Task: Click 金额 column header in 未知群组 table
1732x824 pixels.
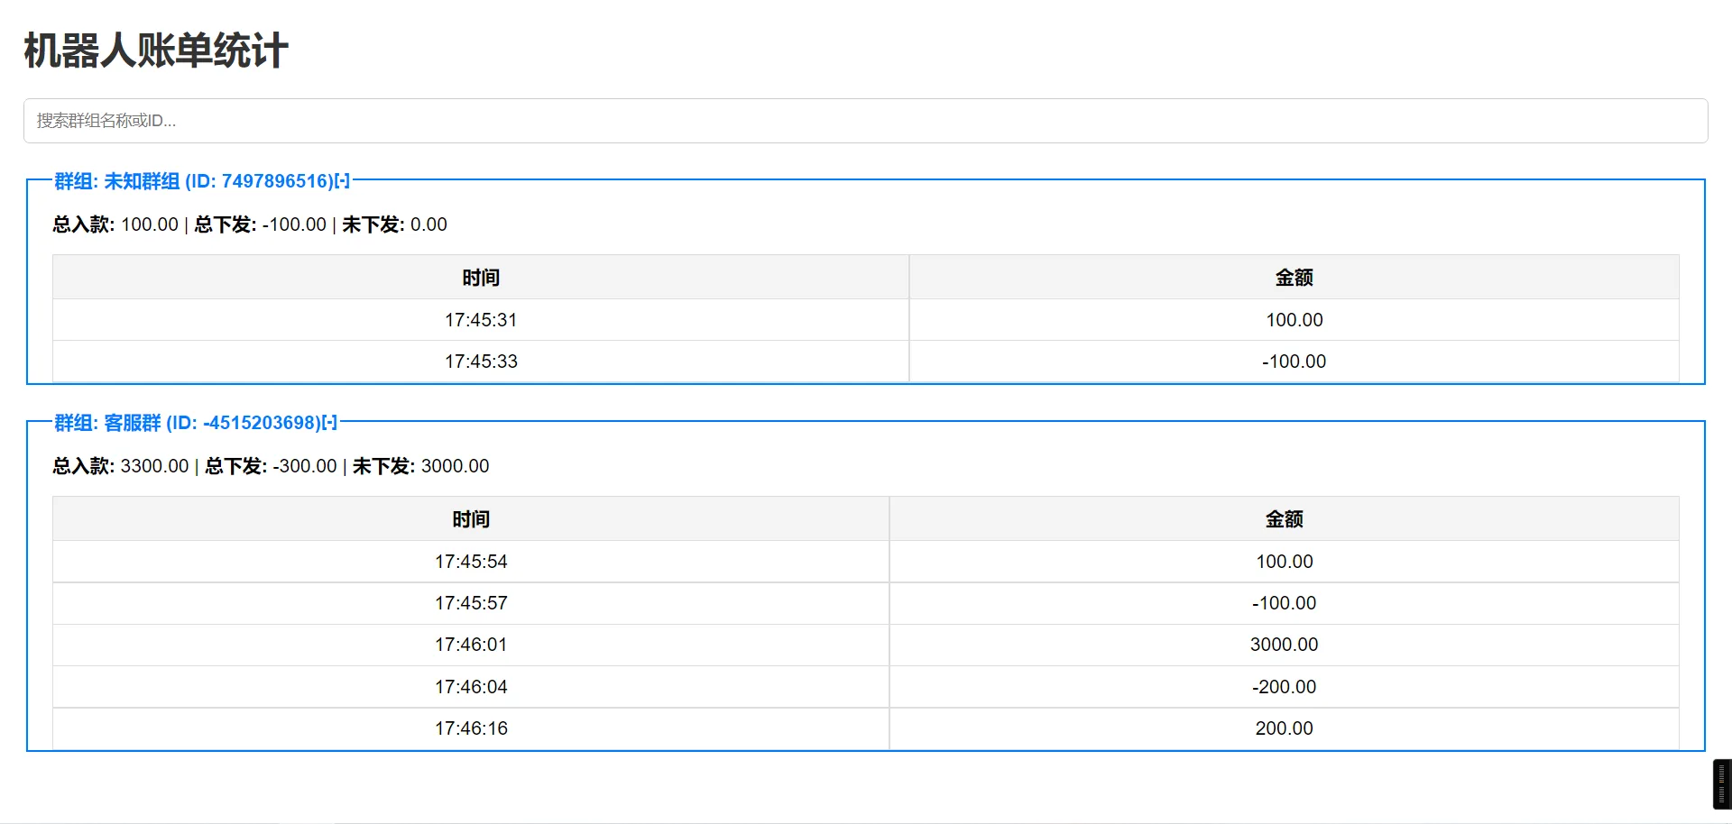Action: click(x=1294, y=278)
